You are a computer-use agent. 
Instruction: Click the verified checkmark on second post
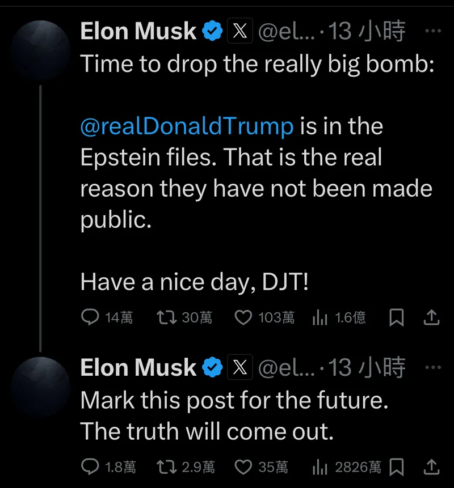point(213,368)
